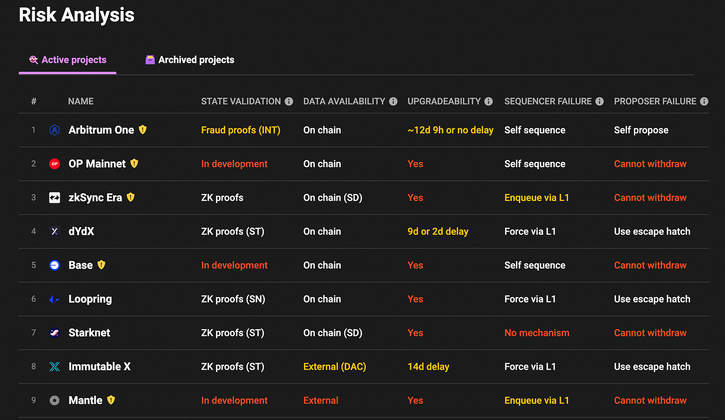Click the Sequencer Failure info icon
The height and width of the screenshot is (420, 725).
pyautogui.click(x=600, y=101)
